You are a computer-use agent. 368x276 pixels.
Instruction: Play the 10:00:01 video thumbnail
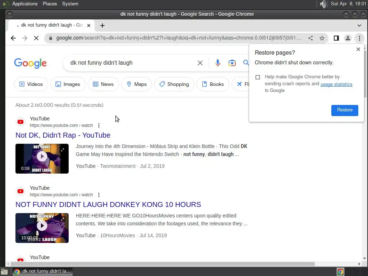[x=42, y=228]
